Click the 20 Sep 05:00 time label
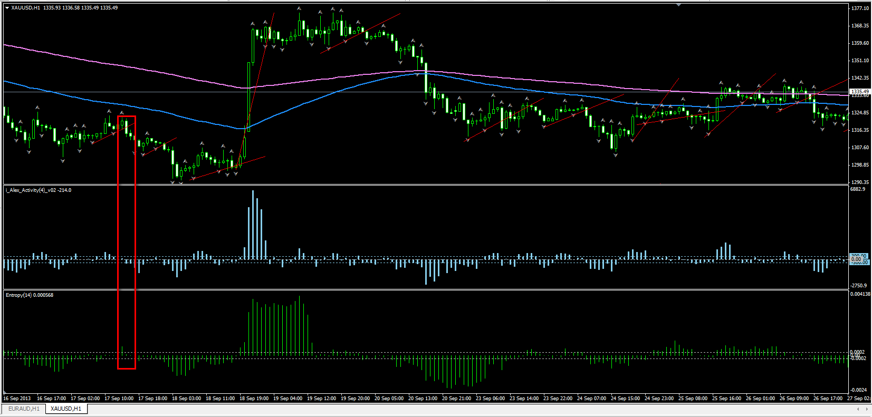The width and height of the screenshot is (872, 417). 389,399
